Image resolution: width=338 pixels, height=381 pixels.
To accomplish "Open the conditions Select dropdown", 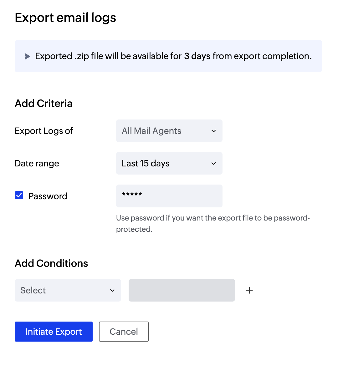I will (68, 290).
